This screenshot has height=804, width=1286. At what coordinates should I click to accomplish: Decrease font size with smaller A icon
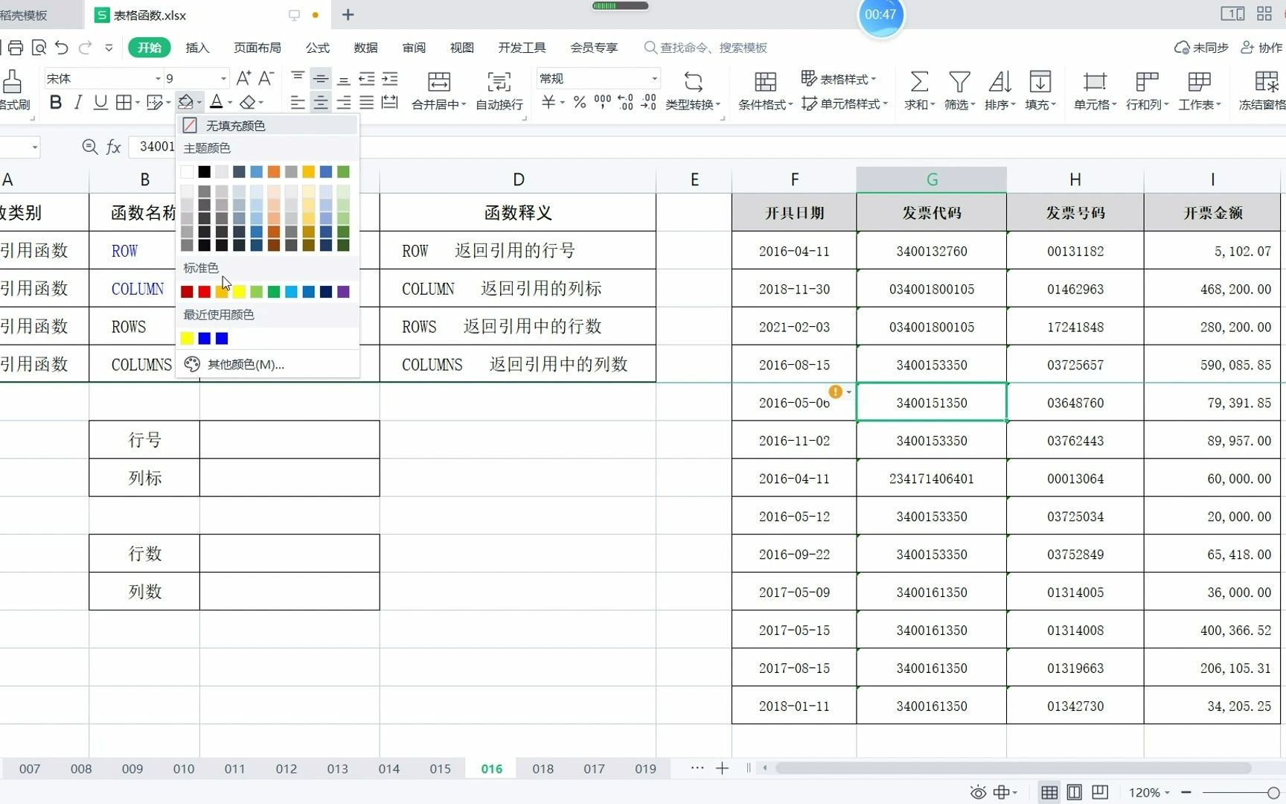point(266,78)
